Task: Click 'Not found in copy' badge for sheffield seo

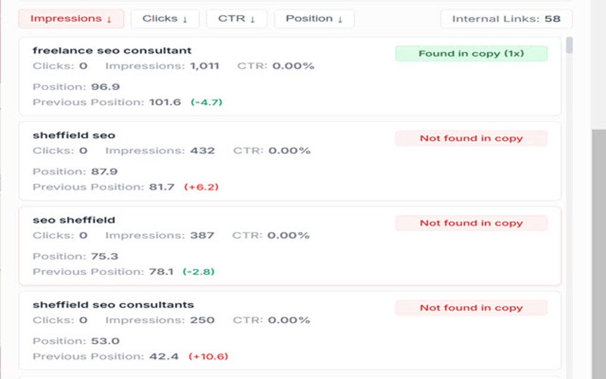Action: click(x=471, y=138)
